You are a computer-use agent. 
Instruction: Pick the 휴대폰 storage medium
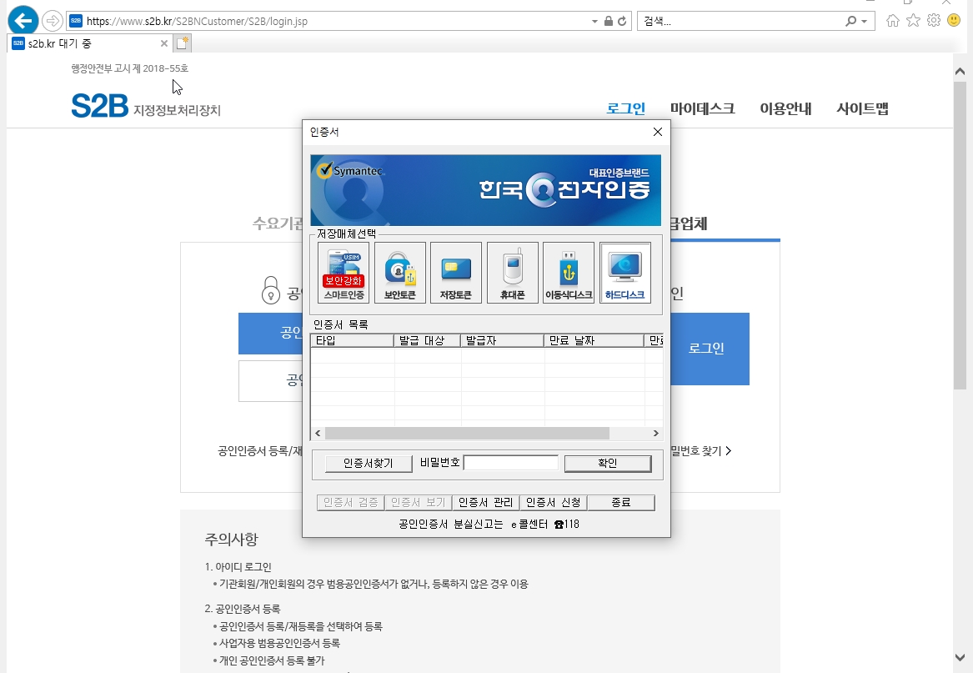tap(513, 273)
